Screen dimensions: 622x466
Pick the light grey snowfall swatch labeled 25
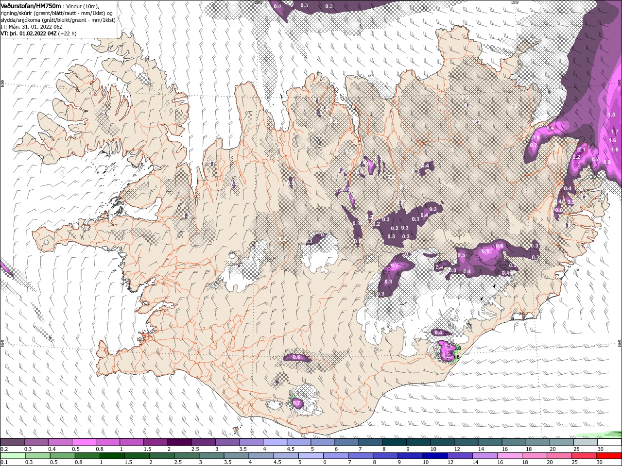coord(586,442)
